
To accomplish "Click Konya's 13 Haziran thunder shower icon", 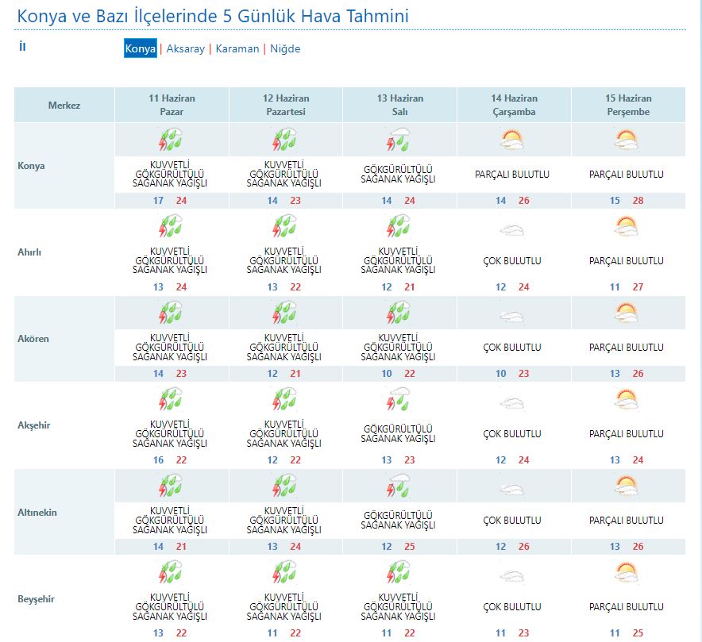I will pyautogui.click(x=399, y=141).
